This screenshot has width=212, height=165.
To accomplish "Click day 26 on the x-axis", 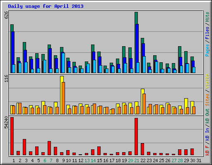I will point(168,160).
